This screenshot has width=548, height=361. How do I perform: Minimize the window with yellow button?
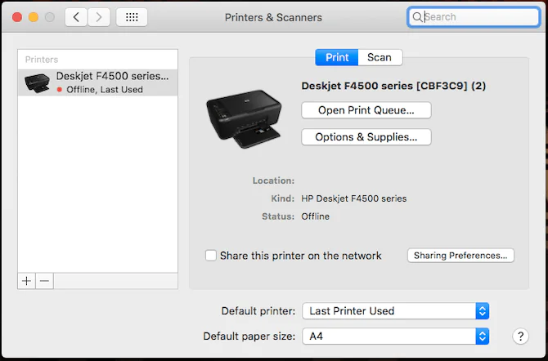pos(34,17)
